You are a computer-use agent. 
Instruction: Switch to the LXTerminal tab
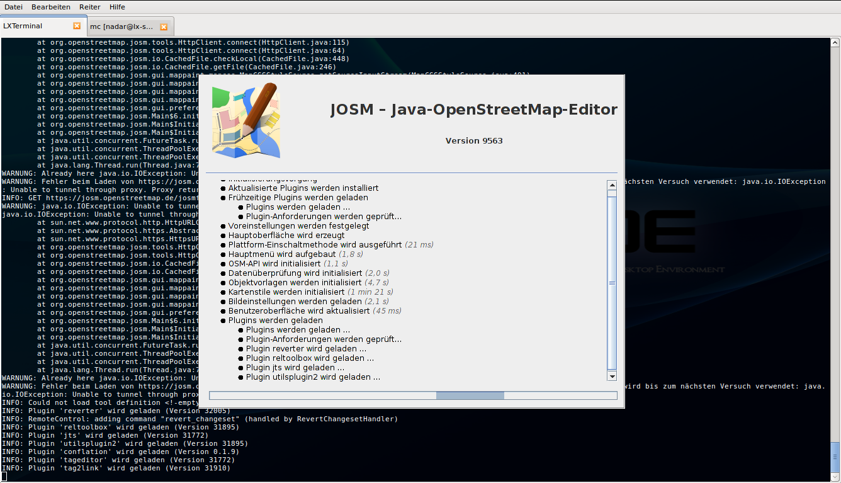coord(42,26)
